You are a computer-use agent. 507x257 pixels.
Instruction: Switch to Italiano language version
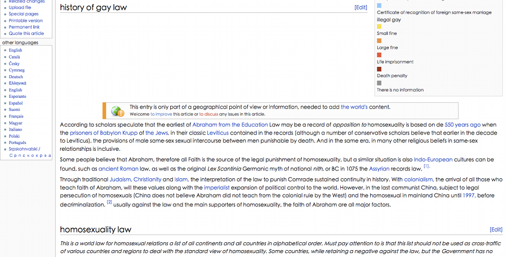pyautogui.click(x=16, y=129)
